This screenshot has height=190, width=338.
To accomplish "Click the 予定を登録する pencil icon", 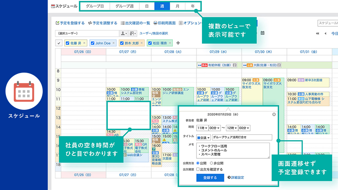I will tap(57, 23).
